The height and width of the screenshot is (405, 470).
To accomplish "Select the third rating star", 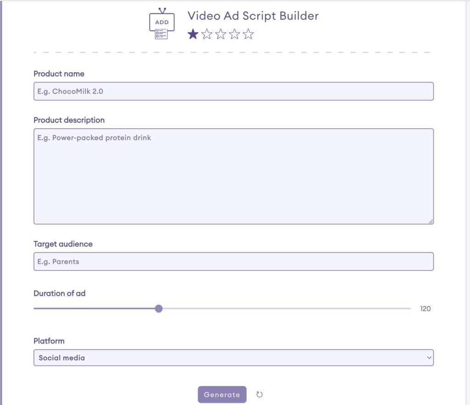I will tap(220, 34).
